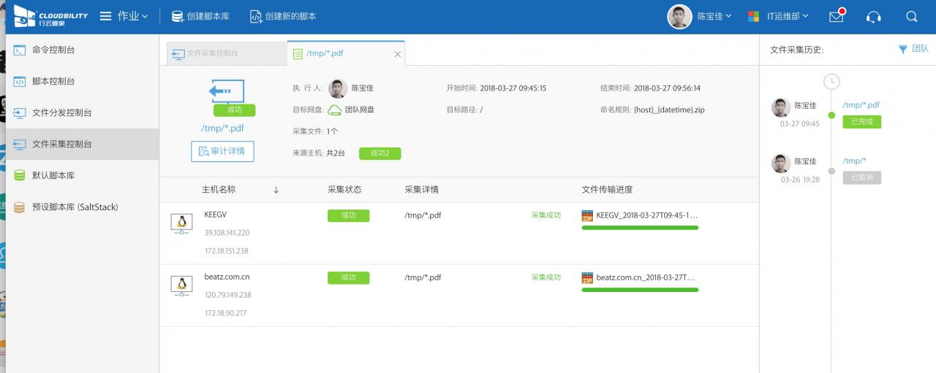Click the Cloudbility logo
The width and height of the screenshot is (936, 373).
click(x=50, y=16)
